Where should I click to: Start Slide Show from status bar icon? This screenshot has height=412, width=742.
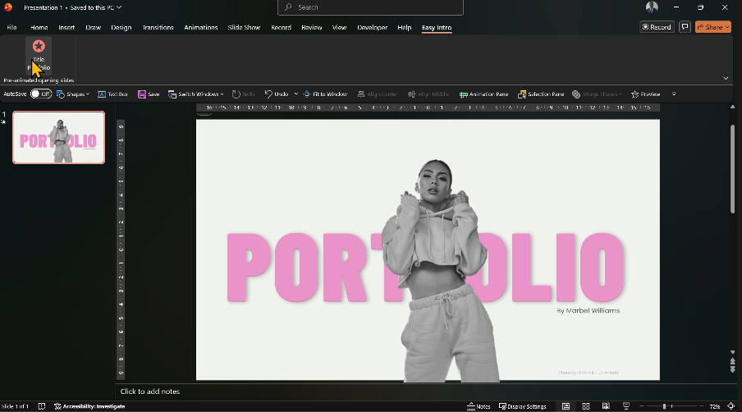(626, 406)
